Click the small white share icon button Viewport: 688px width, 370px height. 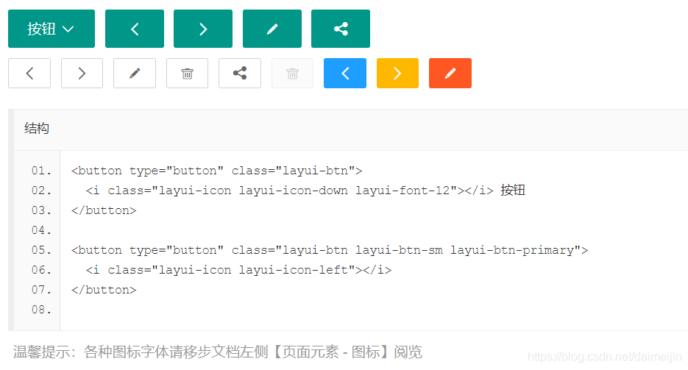coord(240,74)
